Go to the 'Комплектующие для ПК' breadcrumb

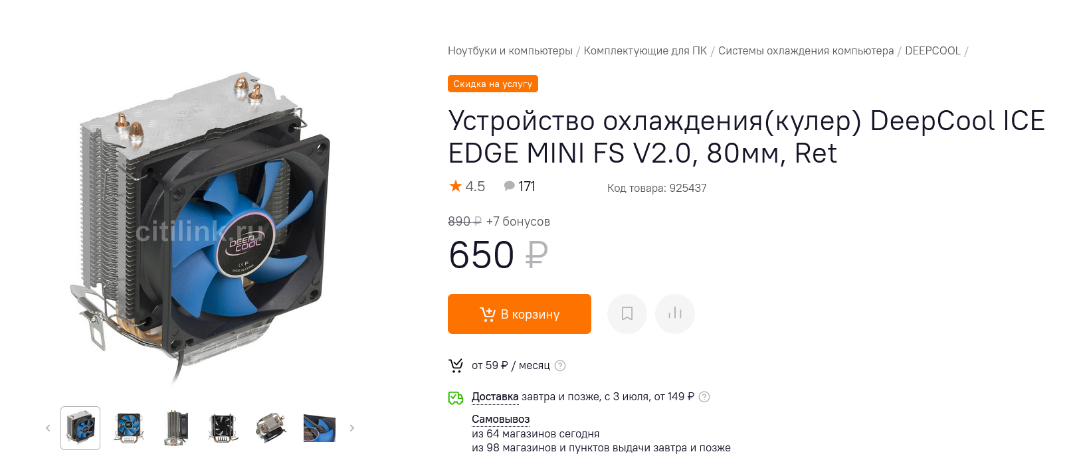(645, 51)
